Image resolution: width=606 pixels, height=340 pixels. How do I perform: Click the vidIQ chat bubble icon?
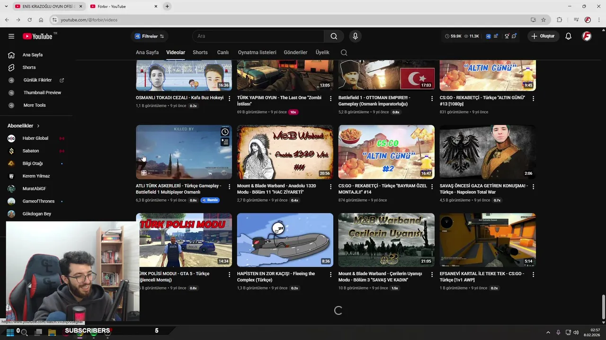point(514,36)
